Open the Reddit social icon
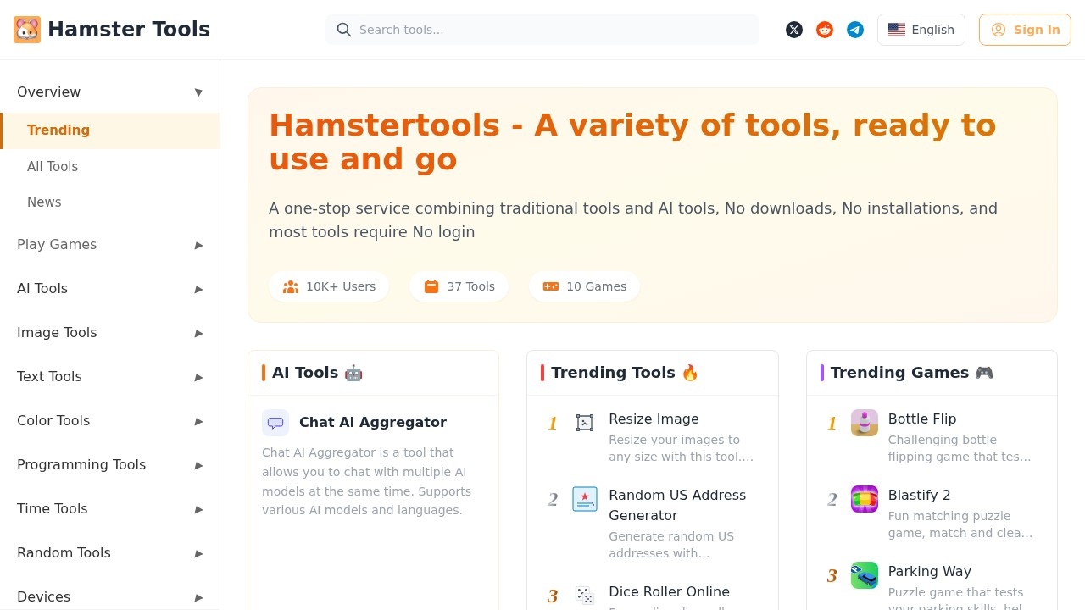This screenshot has height=610, width=1085. (x=825, y=30)
